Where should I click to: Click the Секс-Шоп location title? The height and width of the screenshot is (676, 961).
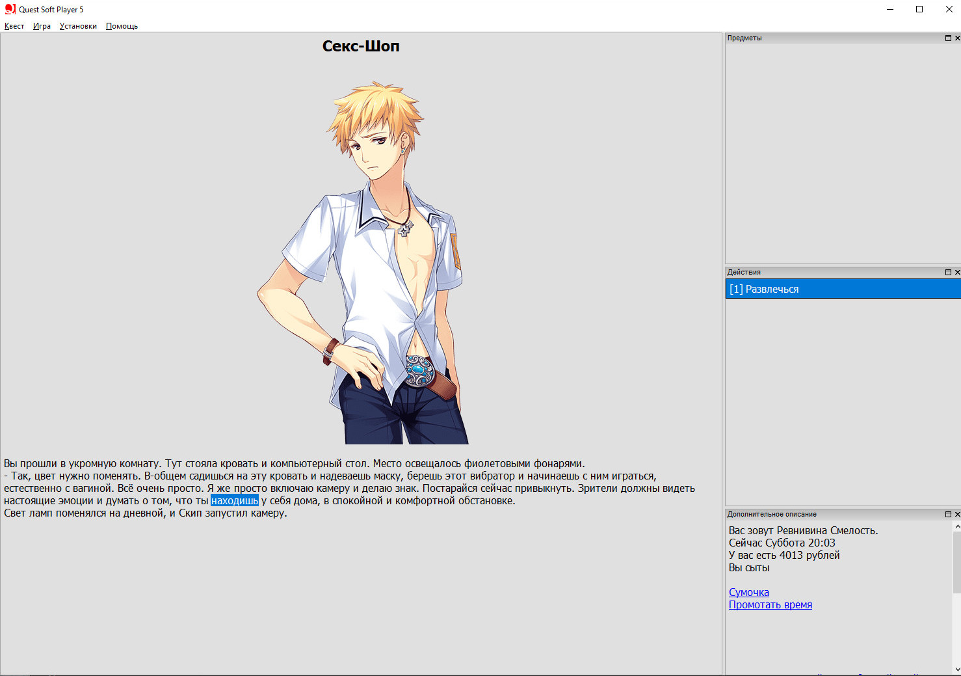361,46
